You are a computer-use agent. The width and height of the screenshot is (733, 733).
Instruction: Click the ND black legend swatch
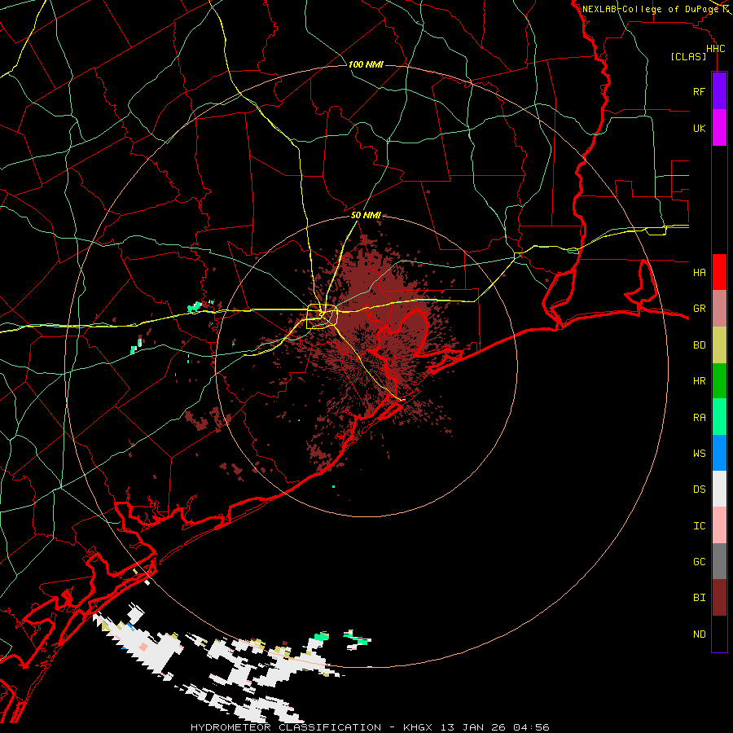click(719, 634)
